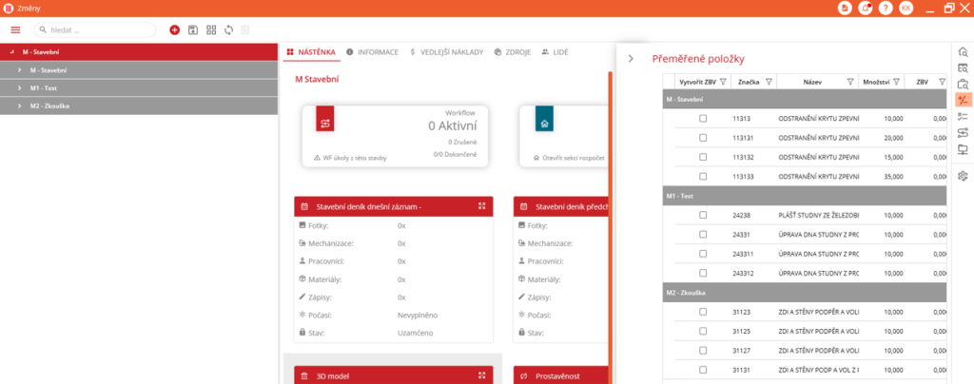Tick the checkbox for item 24238

(x=703, y=215)
